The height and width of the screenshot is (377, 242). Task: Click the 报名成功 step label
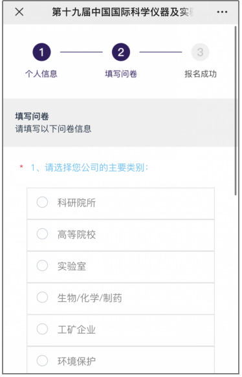pos(201,74)
